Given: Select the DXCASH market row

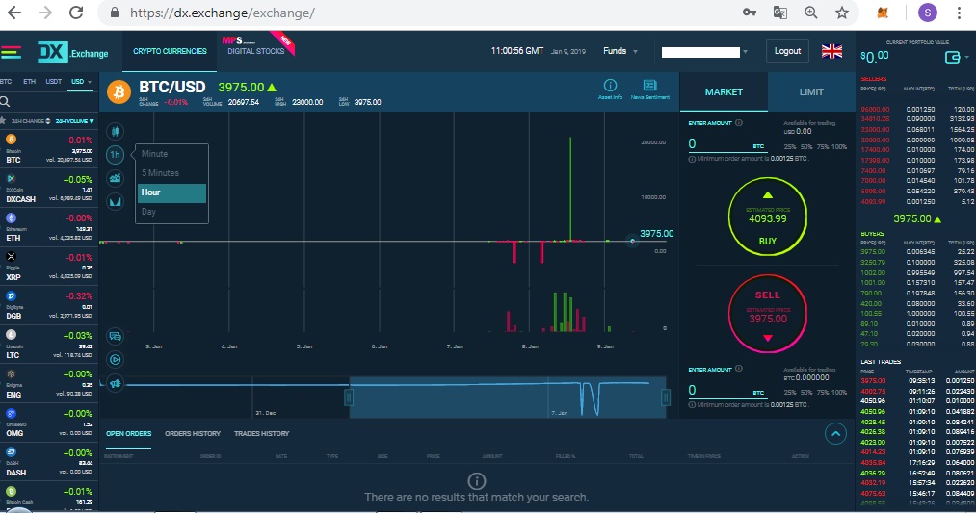Looking at the screenshot, I should pyautogui.click(x=48, y=189).
